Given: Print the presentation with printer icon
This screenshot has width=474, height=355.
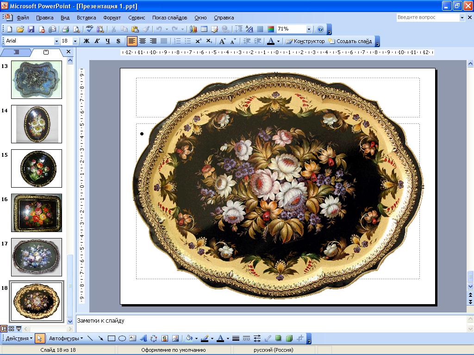Looking at the screenshot, I should [x=66, y=29].
